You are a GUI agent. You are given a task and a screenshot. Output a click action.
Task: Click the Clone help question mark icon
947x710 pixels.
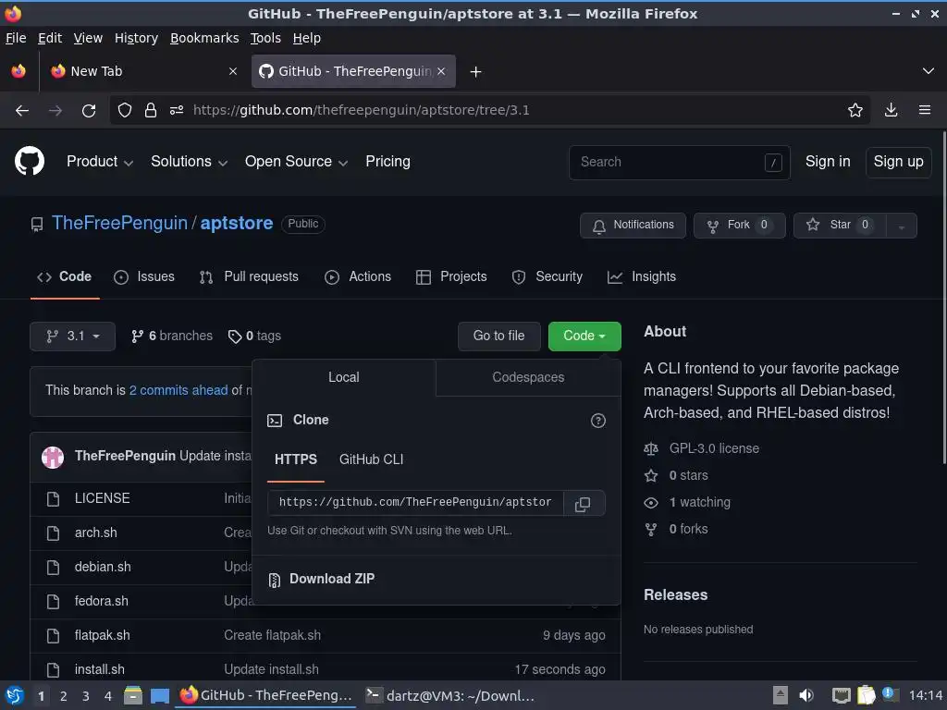point(598,421)
